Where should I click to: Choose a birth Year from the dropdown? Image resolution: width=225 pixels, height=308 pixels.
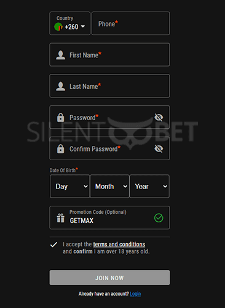149,186
